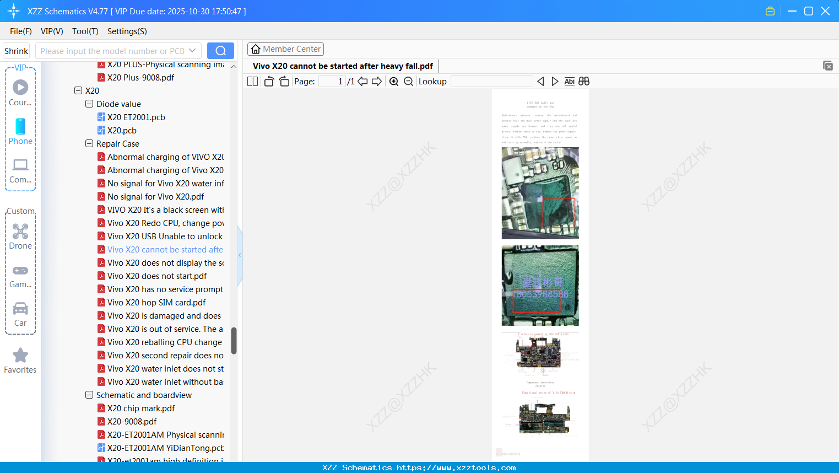839x473 pixels.
Task: Open 'VIVO X20 It's a black screen' case
Action: [165, 209]
